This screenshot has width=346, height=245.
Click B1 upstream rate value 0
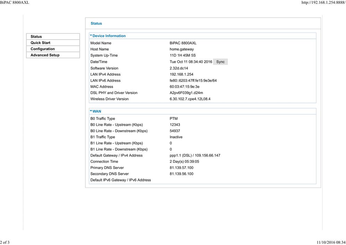pyautogui.click(x=171, y=143)
